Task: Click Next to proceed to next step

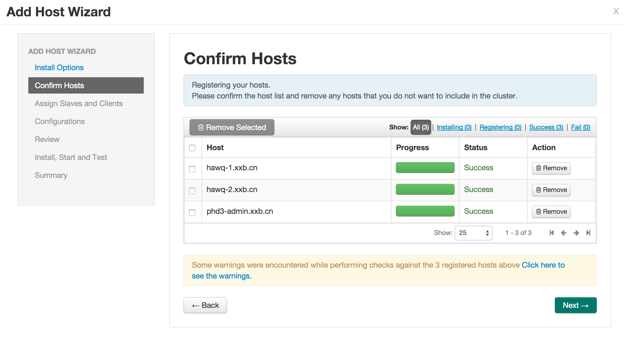Action: click(575, 305)
